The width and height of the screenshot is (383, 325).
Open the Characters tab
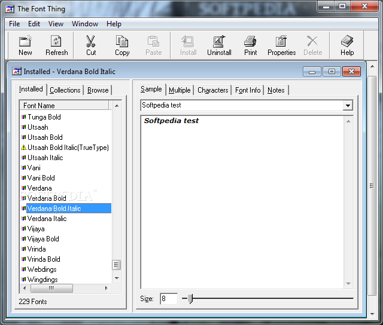click(x=213, y=90)
